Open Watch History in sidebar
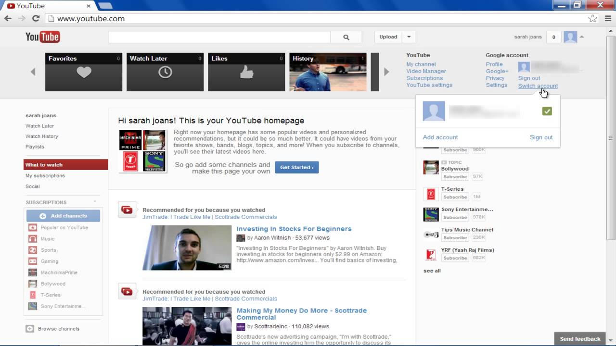This screenshot has height=346, width=616. click(x=42, y=136)
